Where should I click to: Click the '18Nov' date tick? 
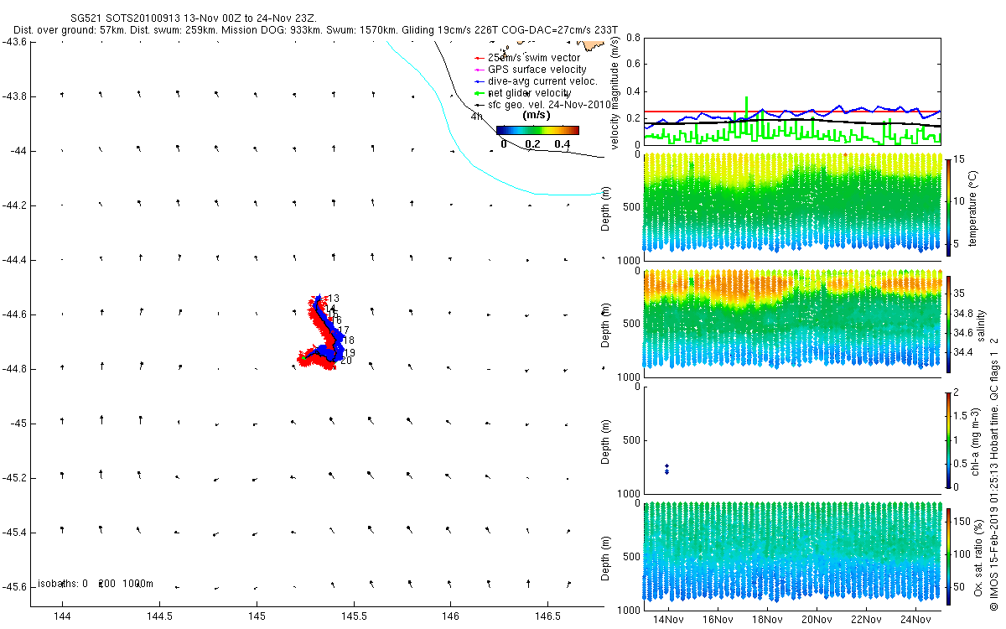click(x=767, y=620)
